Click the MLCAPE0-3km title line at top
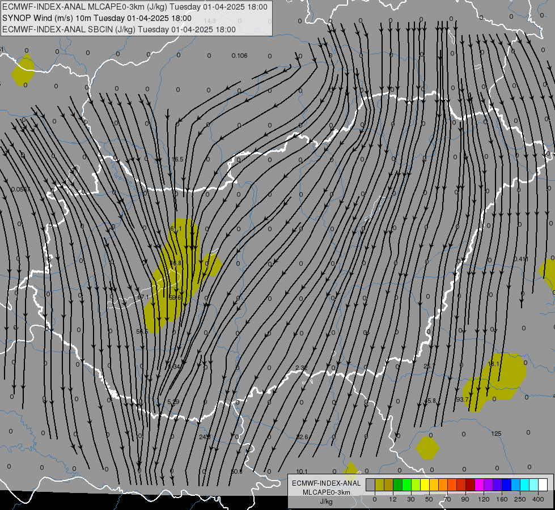 tap(135, 7)
